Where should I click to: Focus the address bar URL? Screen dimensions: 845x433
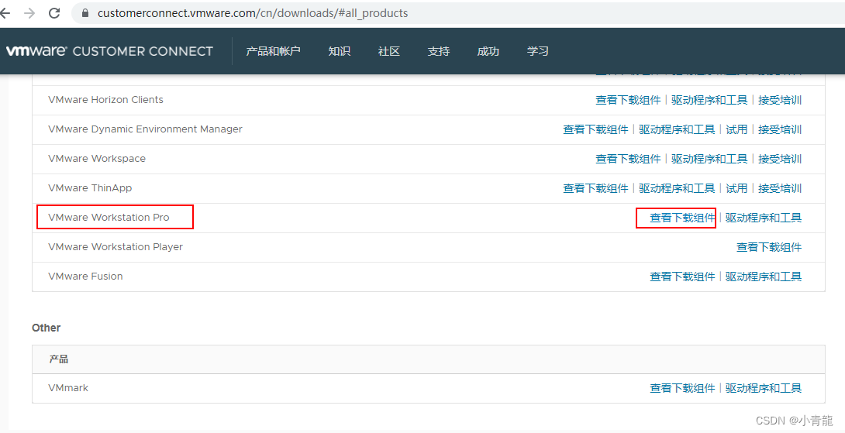[253, 13]
